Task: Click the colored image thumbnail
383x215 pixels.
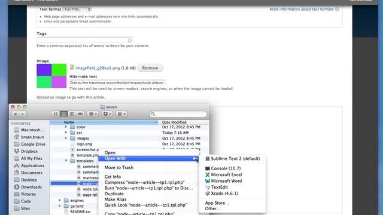Action: (x=51, y=76)
